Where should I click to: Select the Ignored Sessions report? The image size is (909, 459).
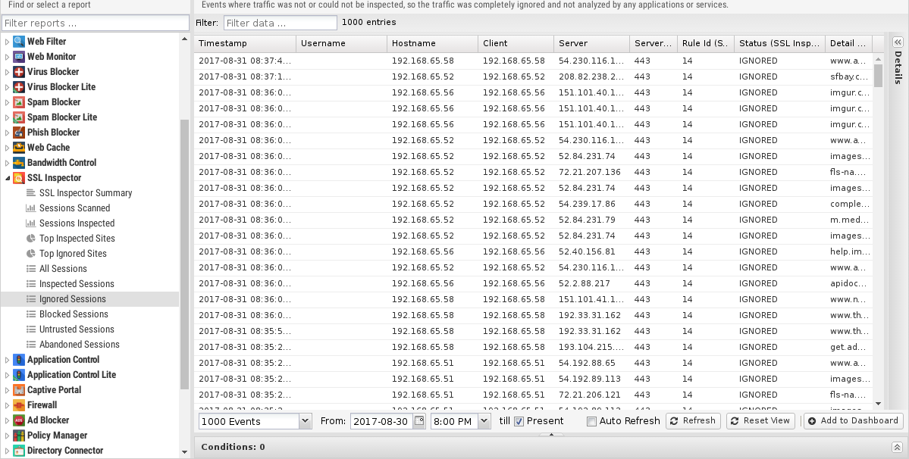coord(73,298)
